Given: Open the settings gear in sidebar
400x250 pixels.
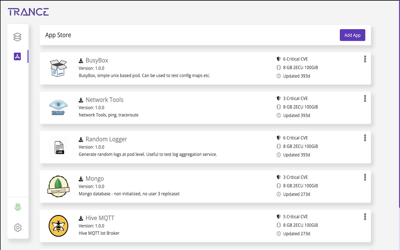Looking at the screenshot, I should click(x=18, y=227).
